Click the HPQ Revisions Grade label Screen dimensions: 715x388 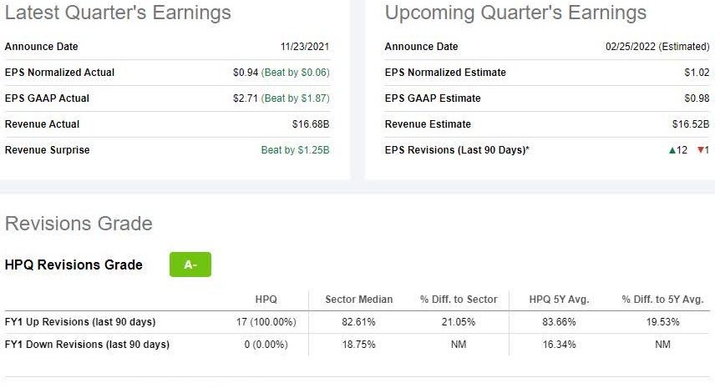(x=74, y=265)
